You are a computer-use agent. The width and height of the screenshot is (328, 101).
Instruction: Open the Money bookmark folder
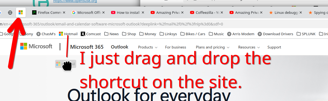tap(148, 34)
